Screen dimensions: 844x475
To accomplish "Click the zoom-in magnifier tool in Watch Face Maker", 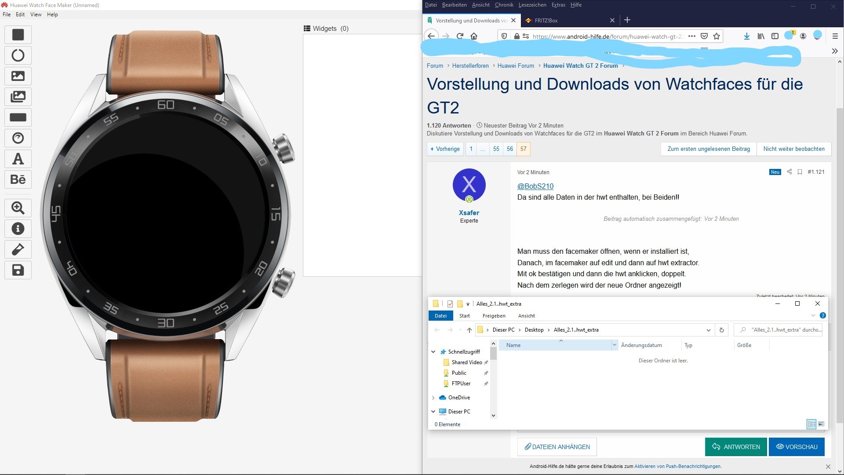I will (18, 208).
